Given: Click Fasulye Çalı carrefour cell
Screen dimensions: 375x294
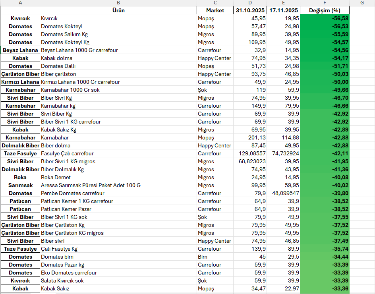Looking at the screenshot, I should 118,153.
